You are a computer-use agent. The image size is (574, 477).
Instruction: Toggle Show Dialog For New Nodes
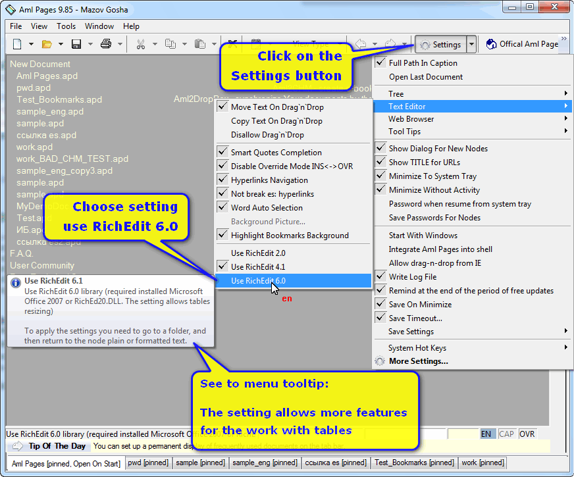click(x=472, y=149)
